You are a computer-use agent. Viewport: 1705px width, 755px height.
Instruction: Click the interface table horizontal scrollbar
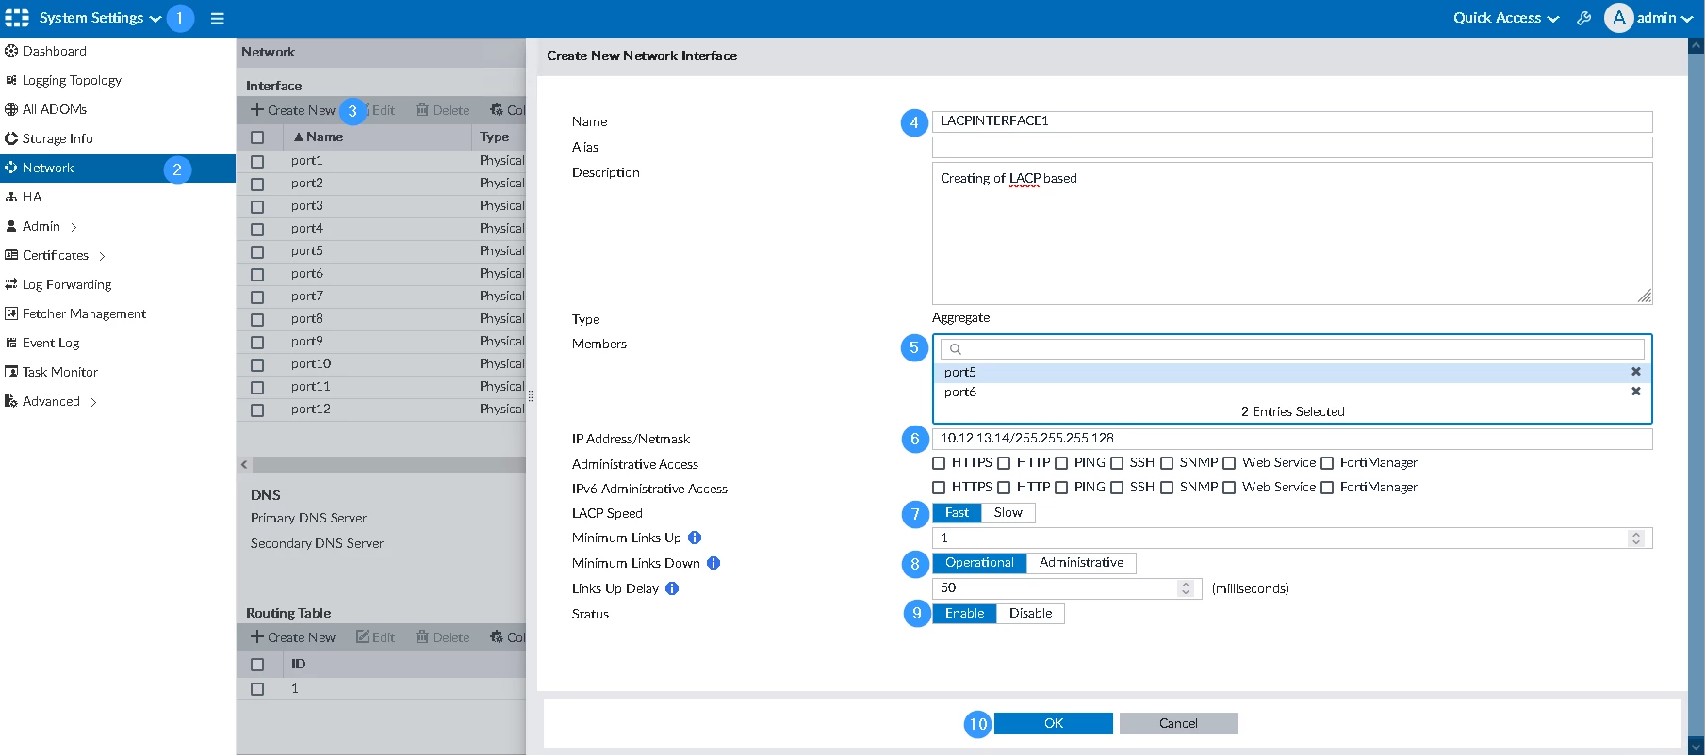point(389,465)
